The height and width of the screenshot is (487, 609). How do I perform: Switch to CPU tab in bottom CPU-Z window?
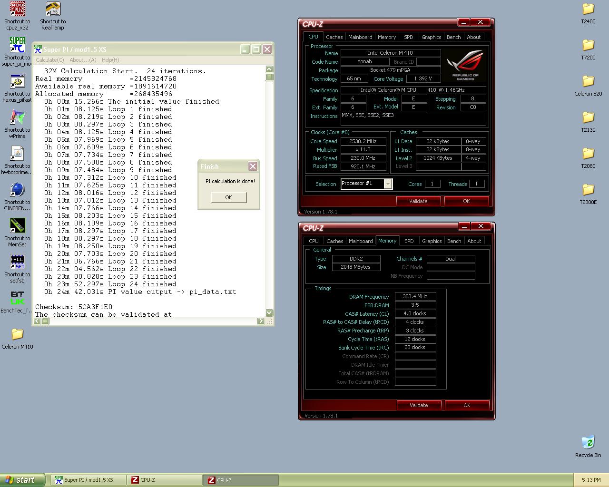[x=314, y=241]
